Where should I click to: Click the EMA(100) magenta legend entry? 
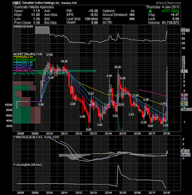coord(23,71)
